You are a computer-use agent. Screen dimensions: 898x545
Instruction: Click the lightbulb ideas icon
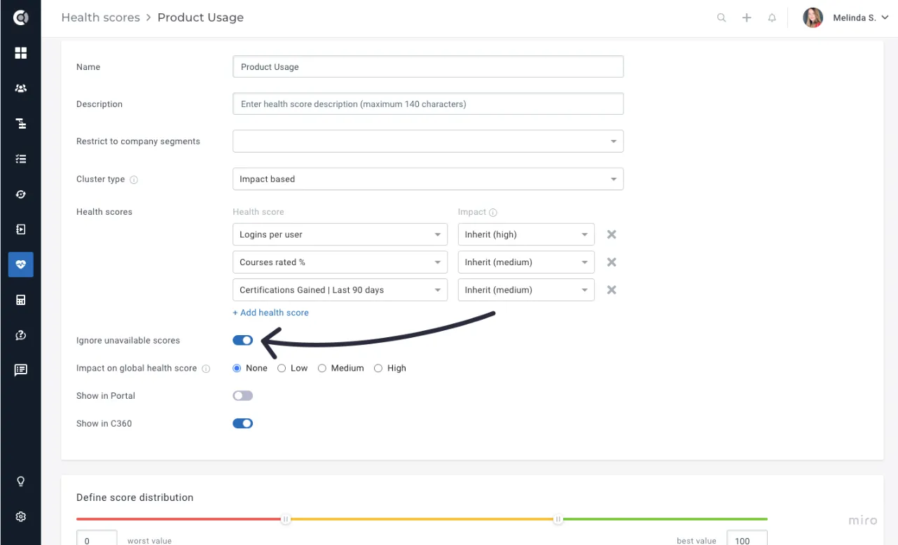point(20,481)
